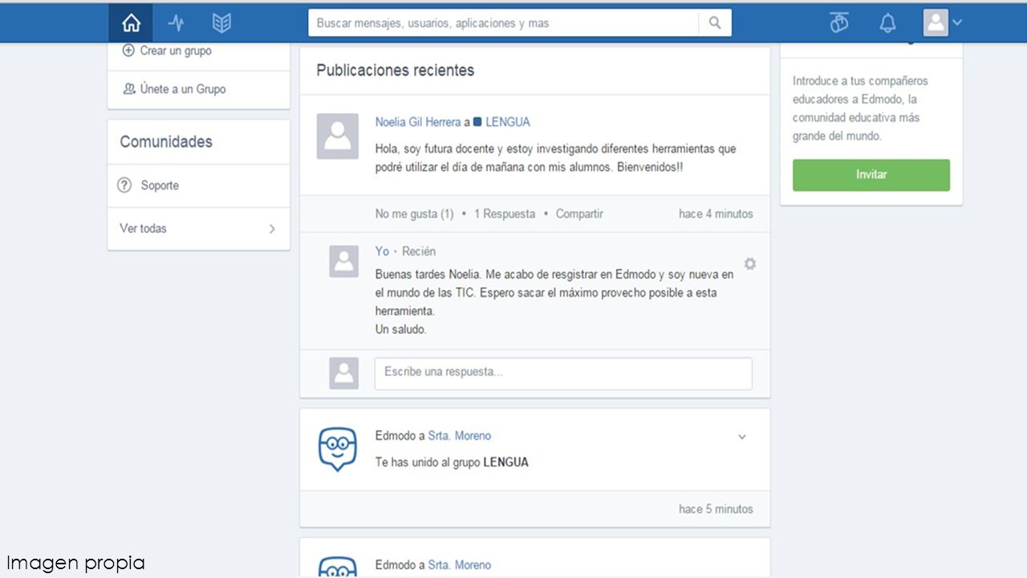Click No me gusta (1)
Screen dimensions: 1027x578
click(x=414, y=214)
